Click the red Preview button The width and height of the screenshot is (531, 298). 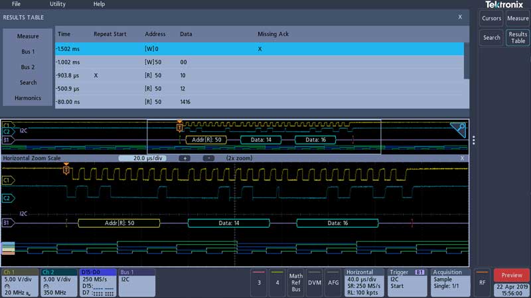point(512,275)
